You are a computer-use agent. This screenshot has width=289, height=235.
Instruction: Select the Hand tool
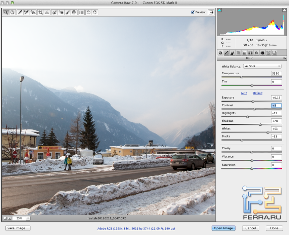[x=12, y=12]
